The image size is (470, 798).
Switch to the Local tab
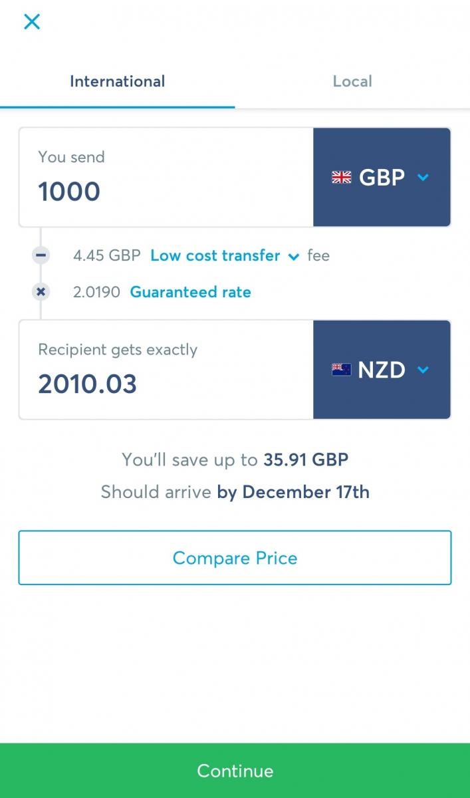point(352,82)
